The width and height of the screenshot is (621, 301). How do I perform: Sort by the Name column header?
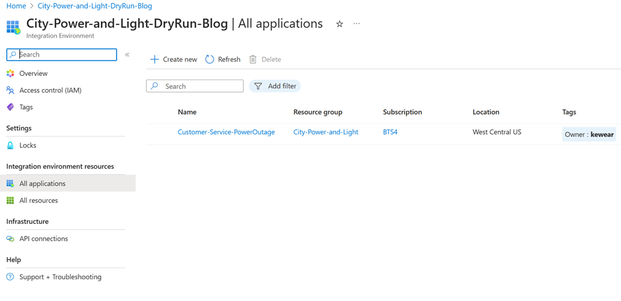(x=187, y=113)
